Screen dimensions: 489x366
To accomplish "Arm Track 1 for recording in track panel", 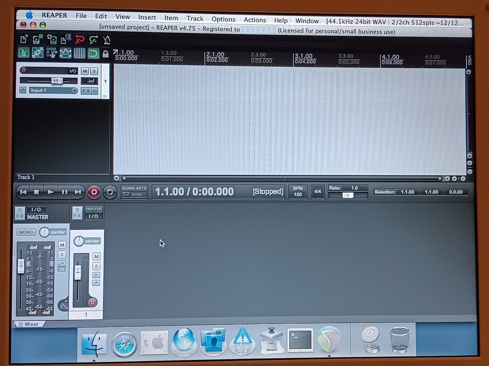I will 23,70.
